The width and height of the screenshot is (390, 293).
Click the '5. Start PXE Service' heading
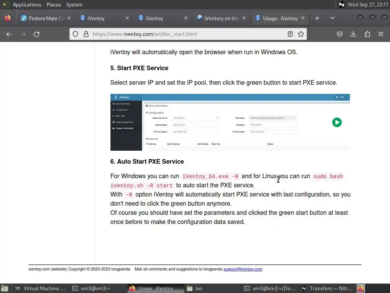pyautogui.click(x=139, y=68)
